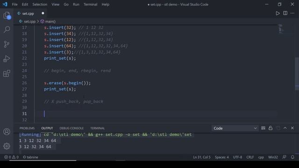Open the Explorer view in the activity bar
This screenshot has height=168, width=299.
pyautogui.click(x=7, y=15)
